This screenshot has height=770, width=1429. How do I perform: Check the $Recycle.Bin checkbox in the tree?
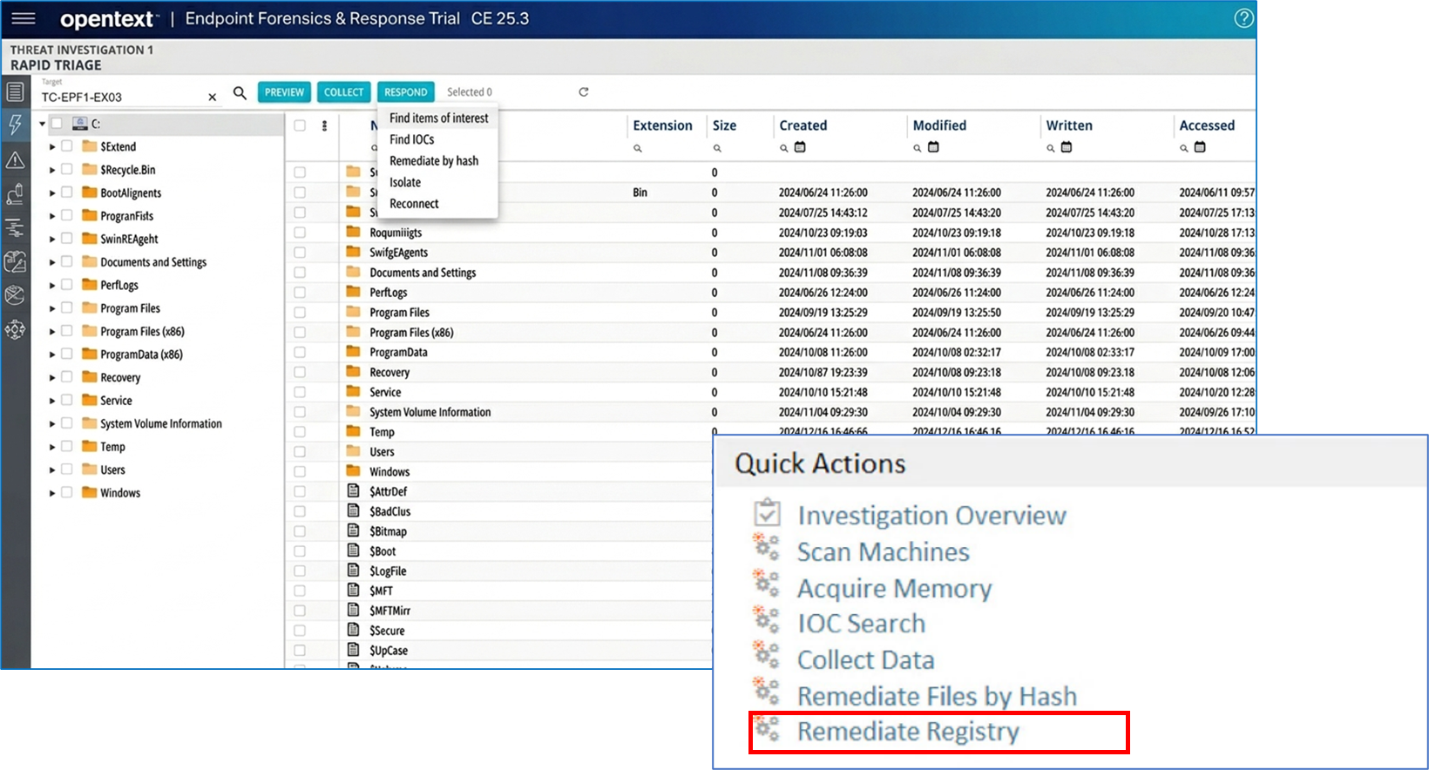click(67, 170)
